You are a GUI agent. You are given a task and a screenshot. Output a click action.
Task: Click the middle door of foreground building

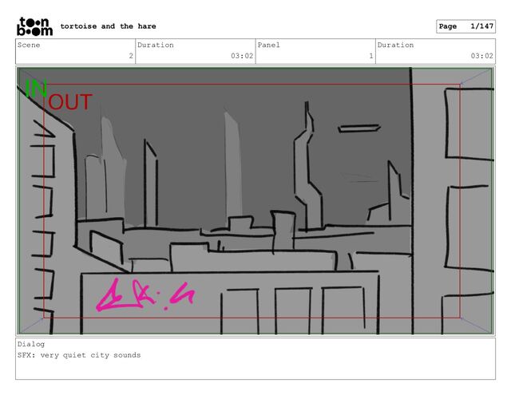tap(293, 311)
